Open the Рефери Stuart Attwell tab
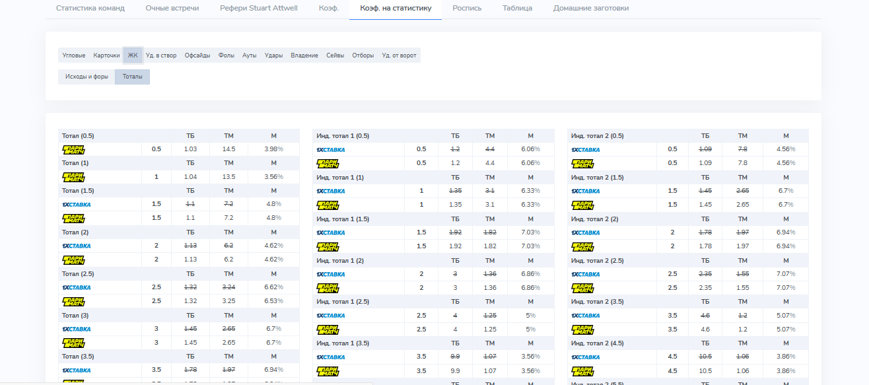 pyautogui.click(x=258, y=9)
